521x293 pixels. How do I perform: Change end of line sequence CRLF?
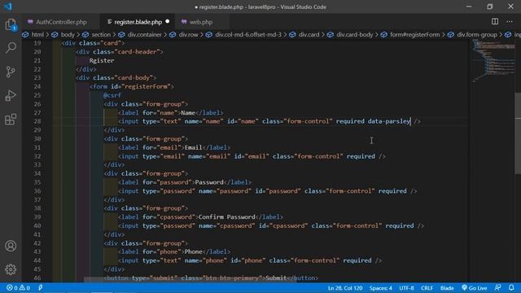point(427,287)
